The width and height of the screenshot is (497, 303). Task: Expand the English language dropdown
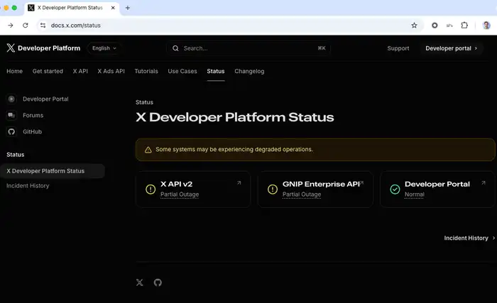click(x=104, y=48)
